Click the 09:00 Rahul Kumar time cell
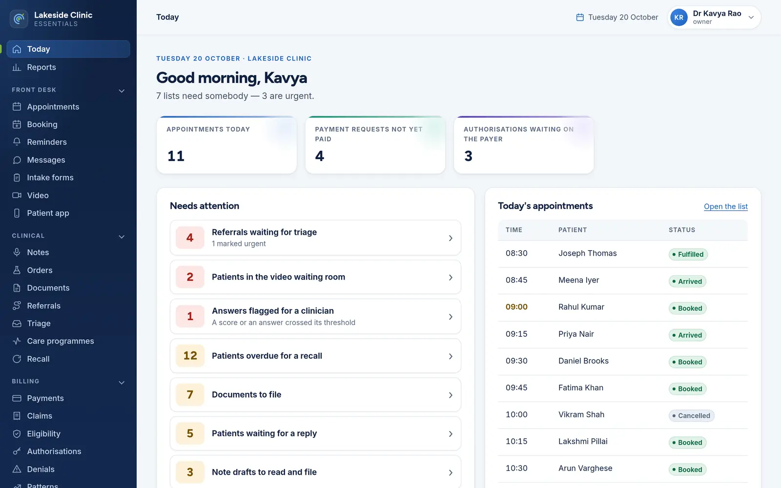This screenshot has height=488, width=781. 516,307
